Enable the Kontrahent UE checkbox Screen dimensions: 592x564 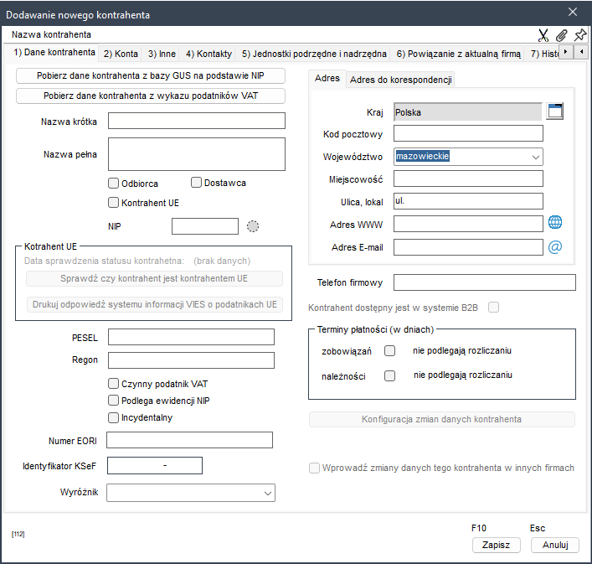(x=113, y=203)
